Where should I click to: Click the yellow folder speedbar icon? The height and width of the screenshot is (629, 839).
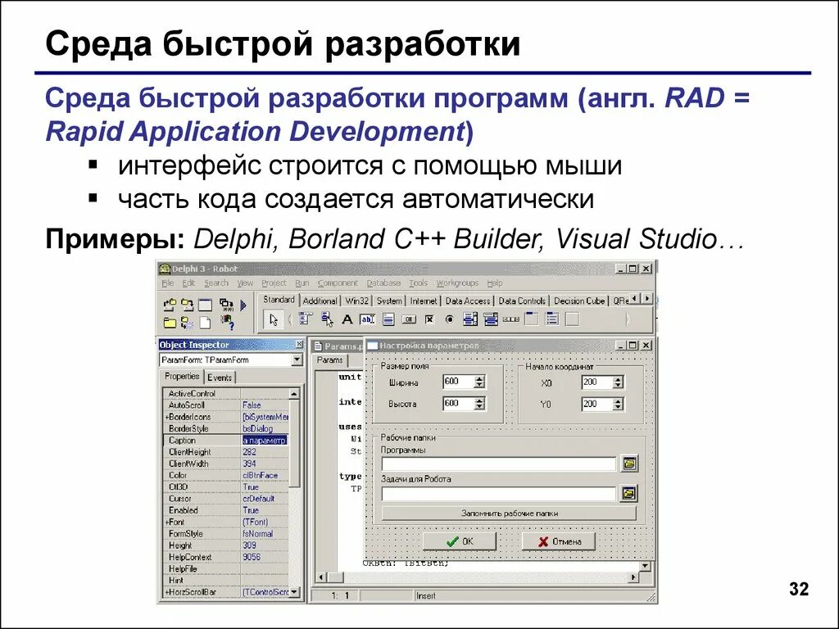click(170, 323)
